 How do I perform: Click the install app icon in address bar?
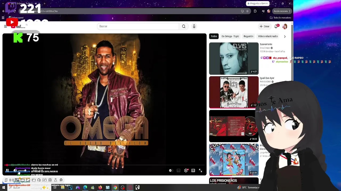242,11
